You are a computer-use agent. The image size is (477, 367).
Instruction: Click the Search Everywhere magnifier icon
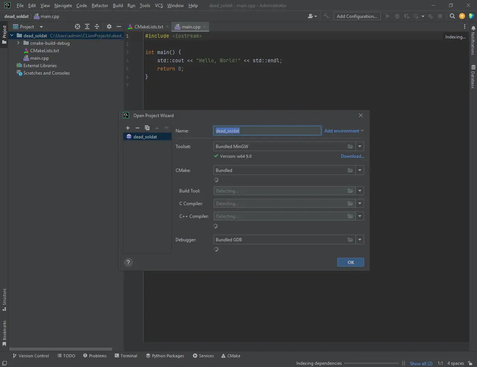click(452, 16)
